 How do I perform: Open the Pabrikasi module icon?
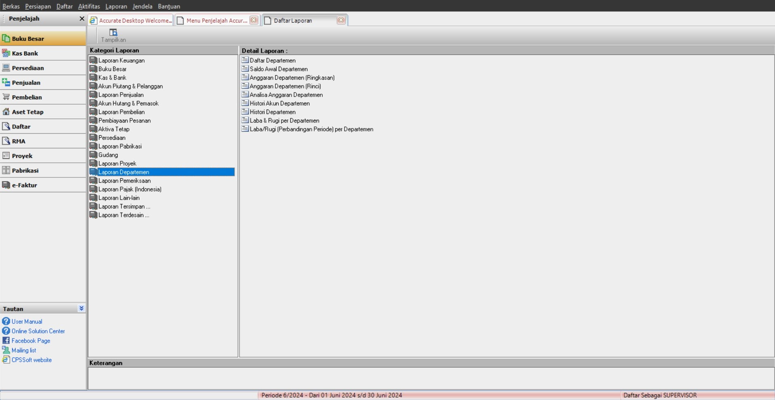pyautogui.click(x=6, y=171)
